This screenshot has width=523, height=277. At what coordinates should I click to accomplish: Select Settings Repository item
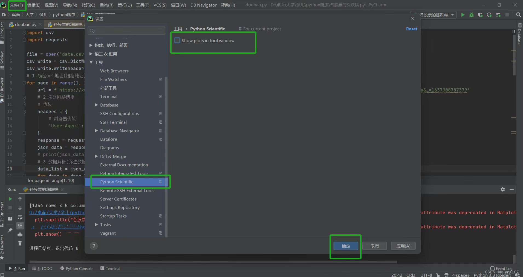120,207
